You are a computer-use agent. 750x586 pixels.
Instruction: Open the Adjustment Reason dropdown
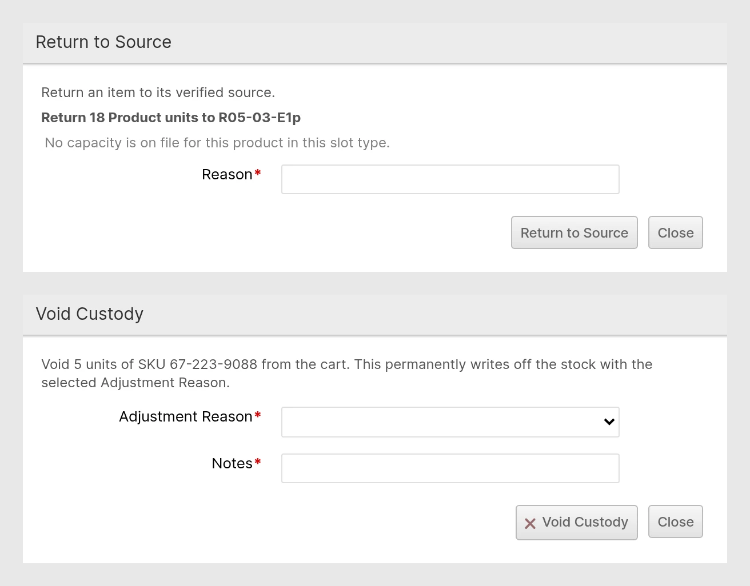[x=450, y=422]
